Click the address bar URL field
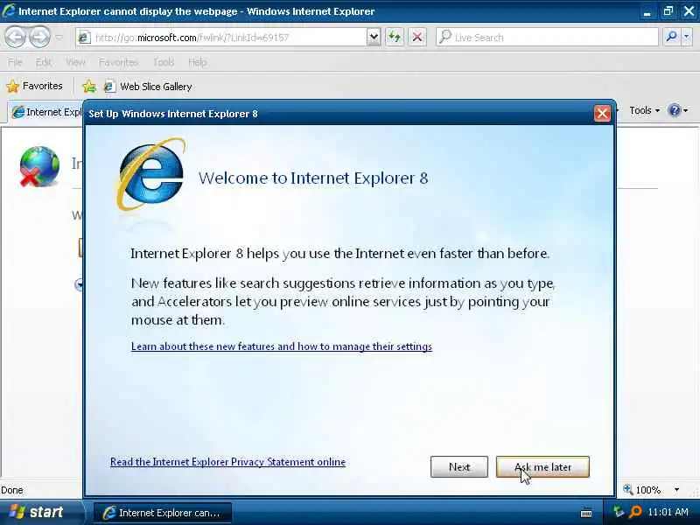This screenshot has height=525, width=700. (x=222, y=38)
